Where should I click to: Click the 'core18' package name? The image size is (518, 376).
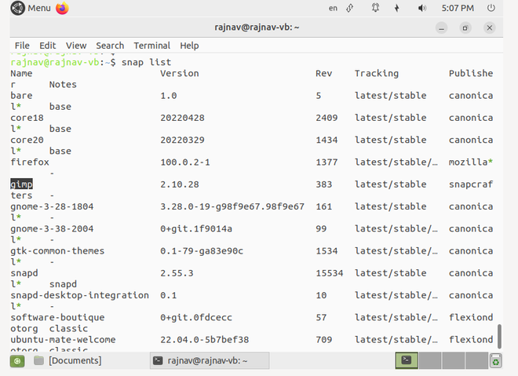(x=27, y=118)
